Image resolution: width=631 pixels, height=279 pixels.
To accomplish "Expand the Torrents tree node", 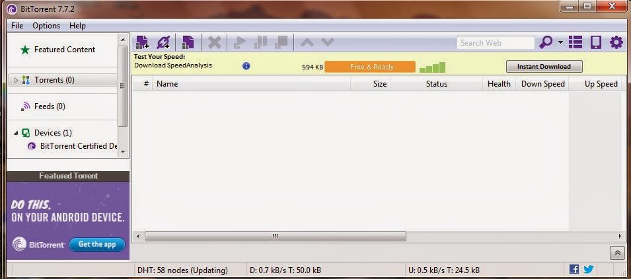I will tap(16, 80).
